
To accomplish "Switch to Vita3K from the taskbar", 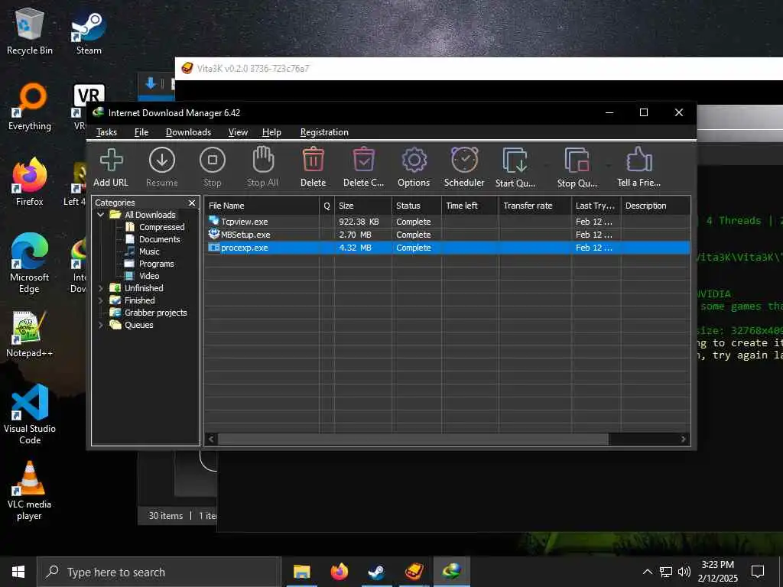I will [414, 572].
